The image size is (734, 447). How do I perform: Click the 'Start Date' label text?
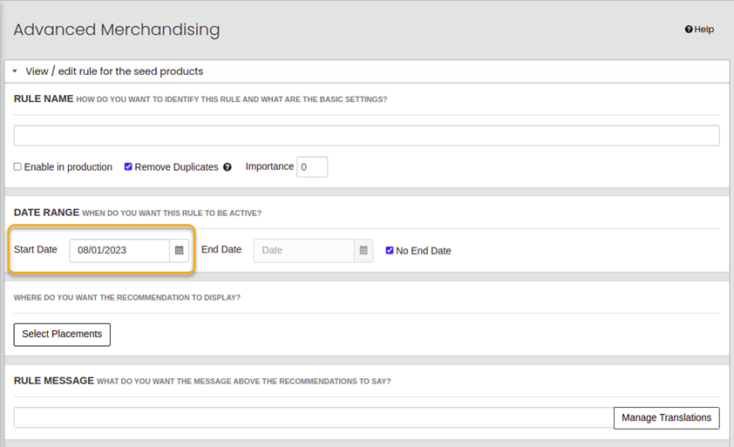click(x=36, y=249)
